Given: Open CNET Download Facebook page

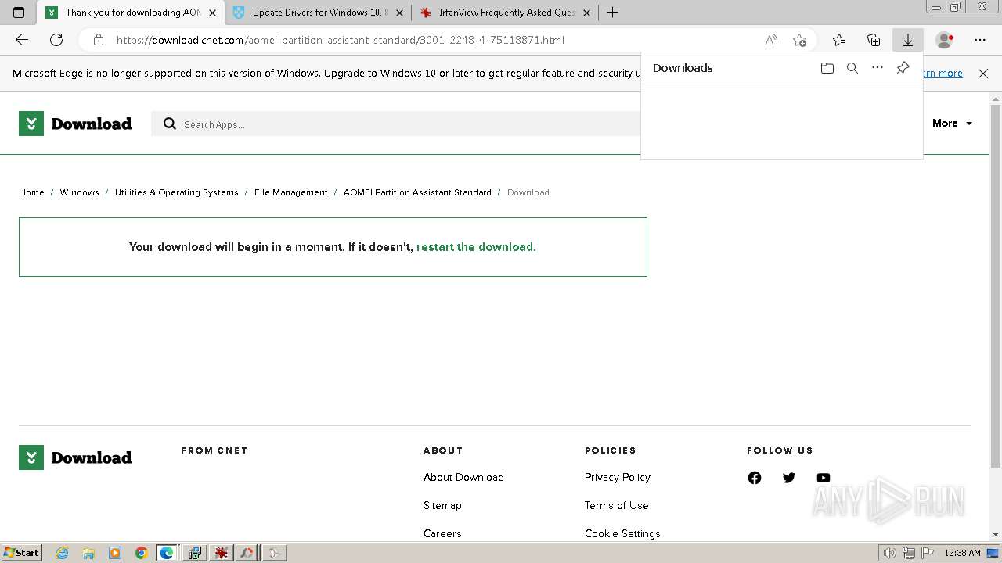Looking at the screenshot, I should coord(755,478).
